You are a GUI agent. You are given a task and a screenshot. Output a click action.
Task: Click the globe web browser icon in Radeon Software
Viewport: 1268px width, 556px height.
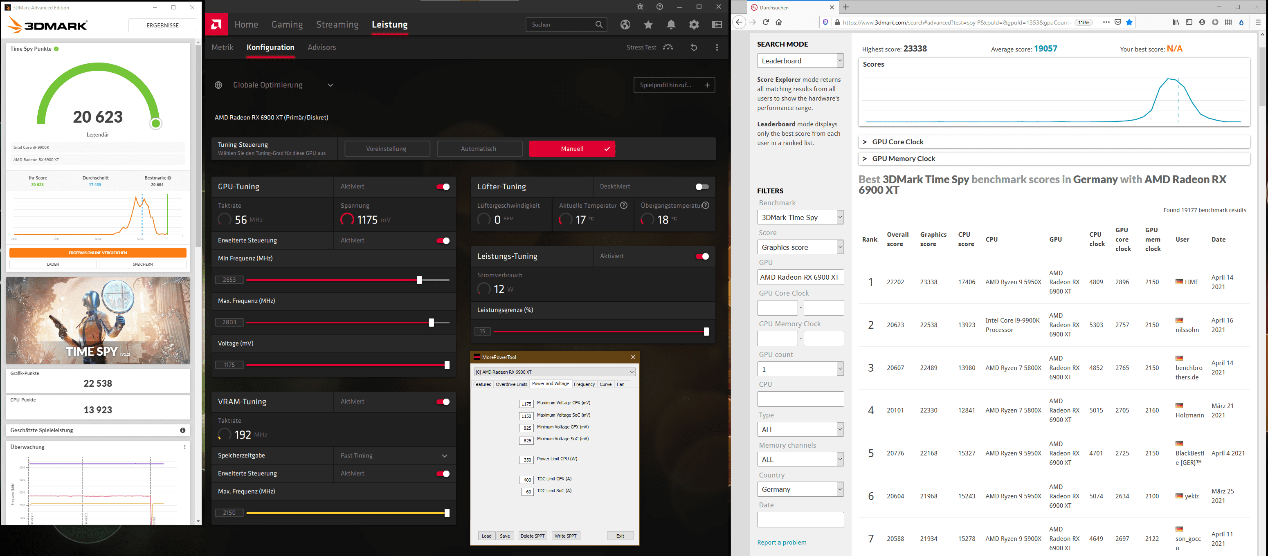(x=625, y=25)
